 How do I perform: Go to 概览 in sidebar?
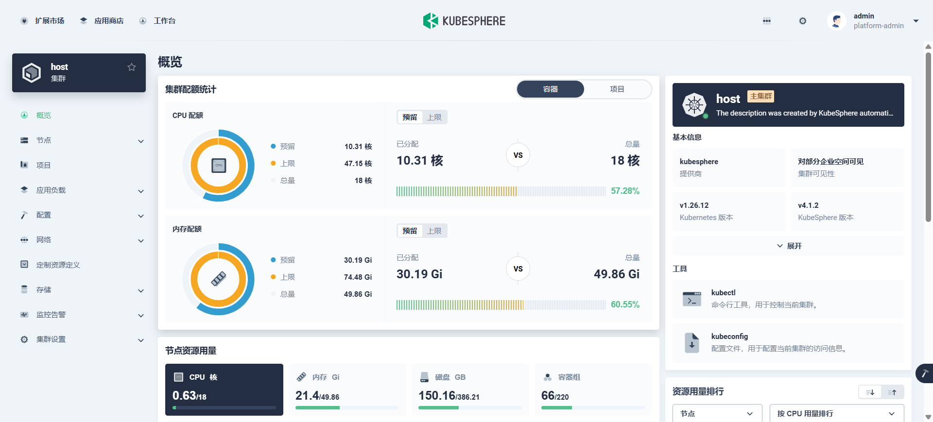[x=44, y=115]
